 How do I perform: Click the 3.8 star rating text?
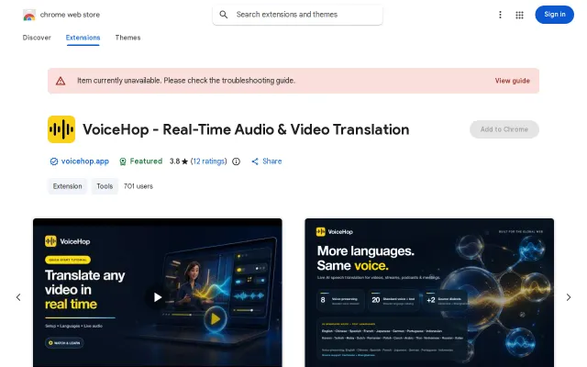click(179, 161)
